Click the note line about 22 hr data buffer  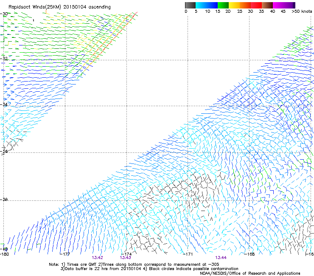click(149, 269)
